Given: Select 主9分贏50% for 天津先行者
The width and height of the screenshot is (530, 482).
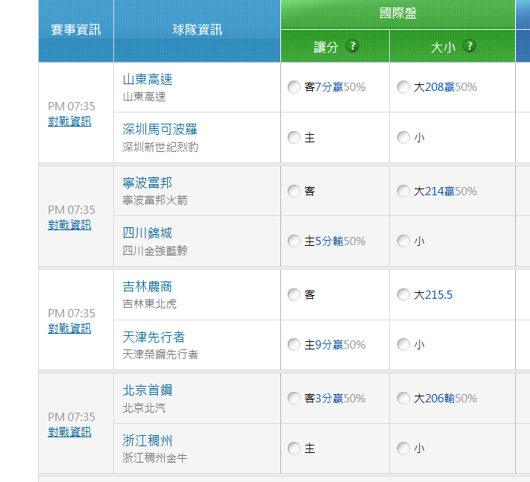Looking at the screenshot, I should coord(294,345).
